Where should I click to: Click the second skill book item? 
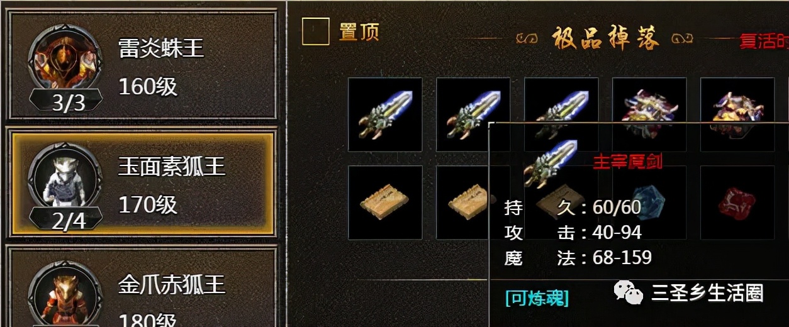click(x=462, y=202)
